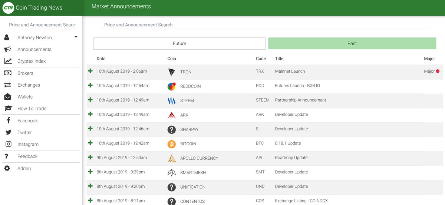Click Coin Trading News header title
Screen dimensions: 445x205
pyautogui.click(x=39, y=7)
